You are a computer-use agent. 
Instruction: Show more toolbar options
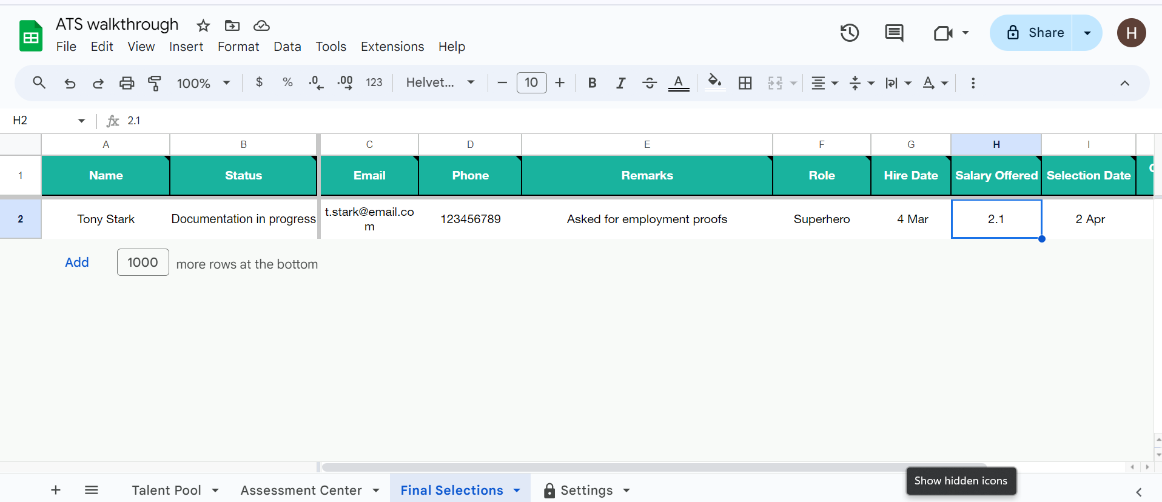point(973,83)
